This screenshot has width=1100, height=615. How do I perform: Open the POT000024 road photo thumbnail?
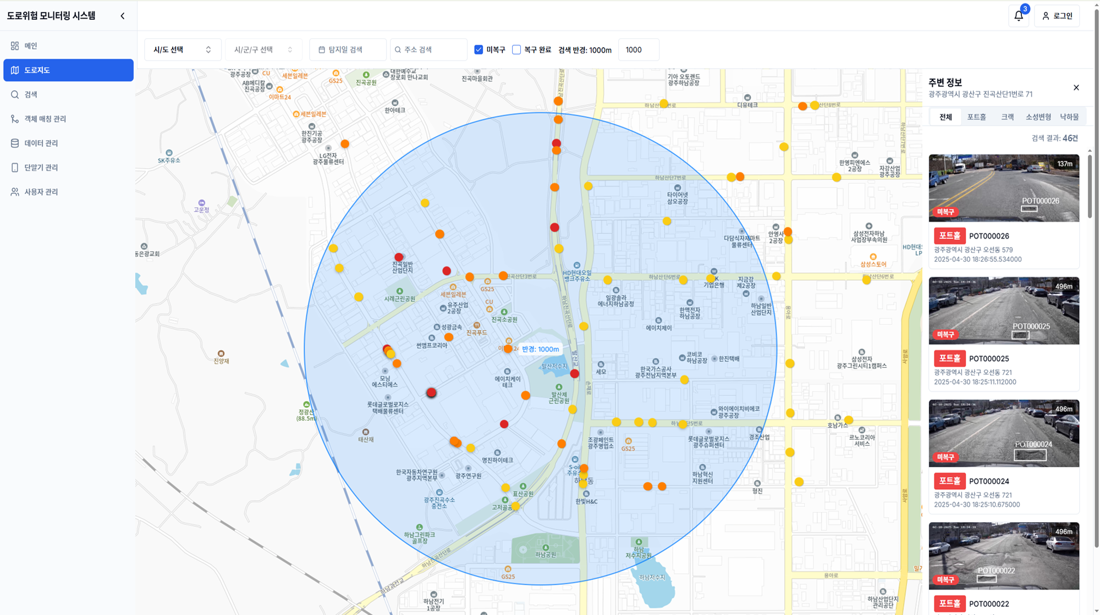point(1004,433)
